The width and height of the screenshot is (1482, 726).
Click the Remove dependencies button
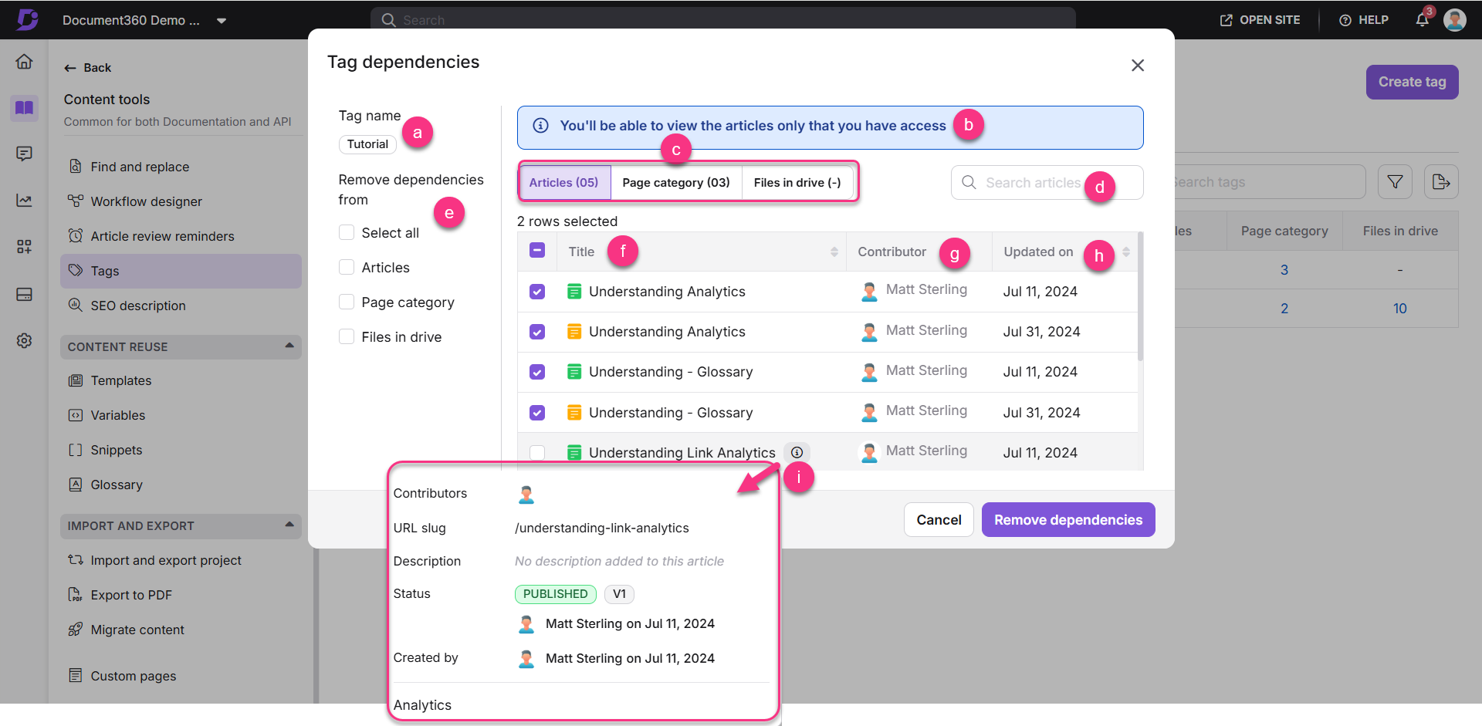tap(1068, 520)
